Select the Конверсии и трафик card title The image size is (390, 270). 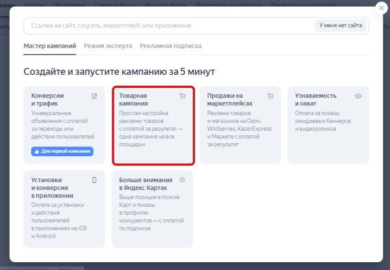47,100
